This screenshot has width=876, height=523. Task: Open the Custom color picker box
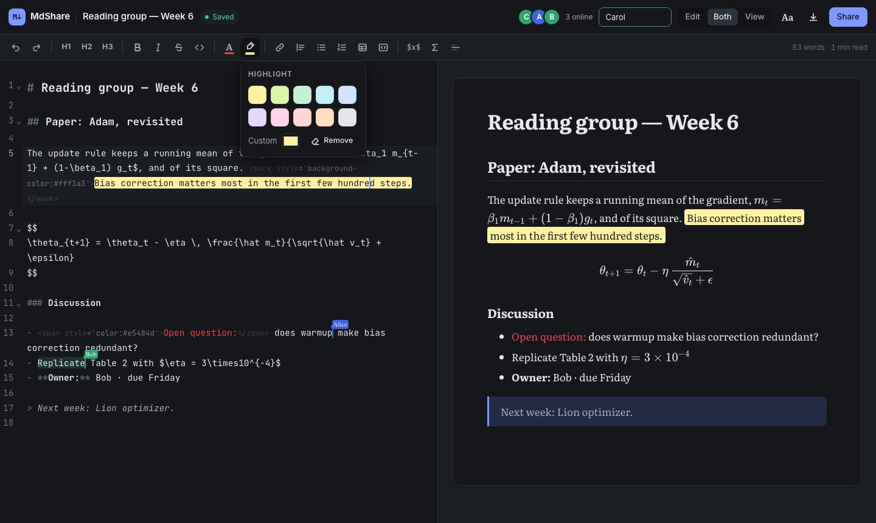coord(291,141)
